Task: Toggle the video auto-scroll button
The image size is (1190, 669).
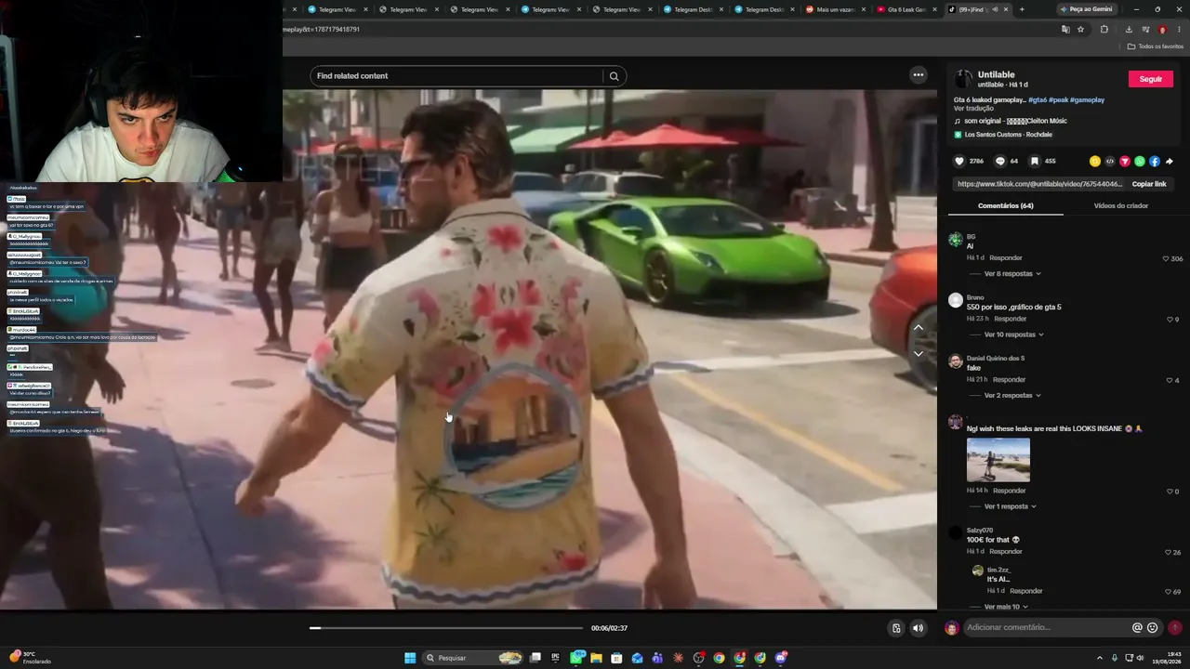Action: point(896,628)
